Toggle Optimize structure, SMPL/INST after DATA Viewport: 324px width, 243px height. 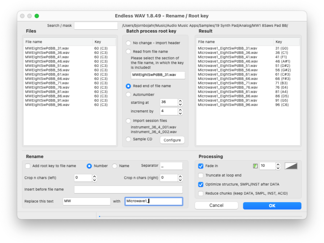[201, 184]
